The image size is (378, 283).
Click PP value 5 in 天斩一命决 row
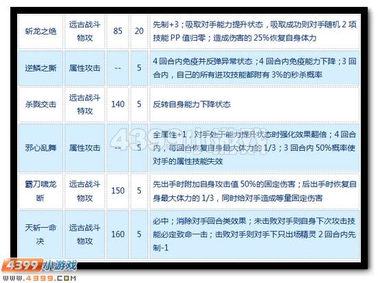coord(139,234)
